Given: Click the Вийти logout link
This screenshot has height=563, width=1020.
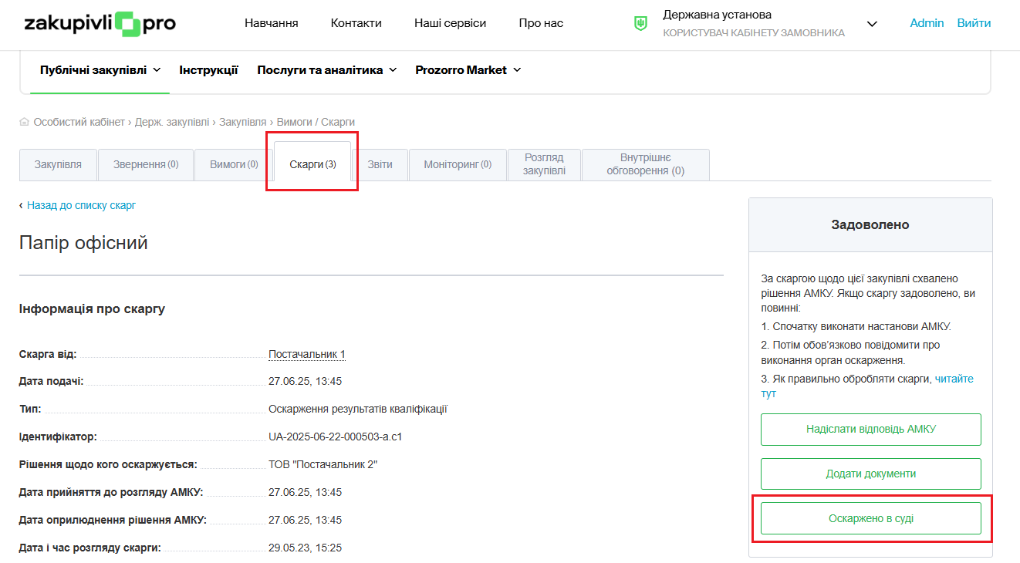Looking at the screenshot, I should coord(974,23).
